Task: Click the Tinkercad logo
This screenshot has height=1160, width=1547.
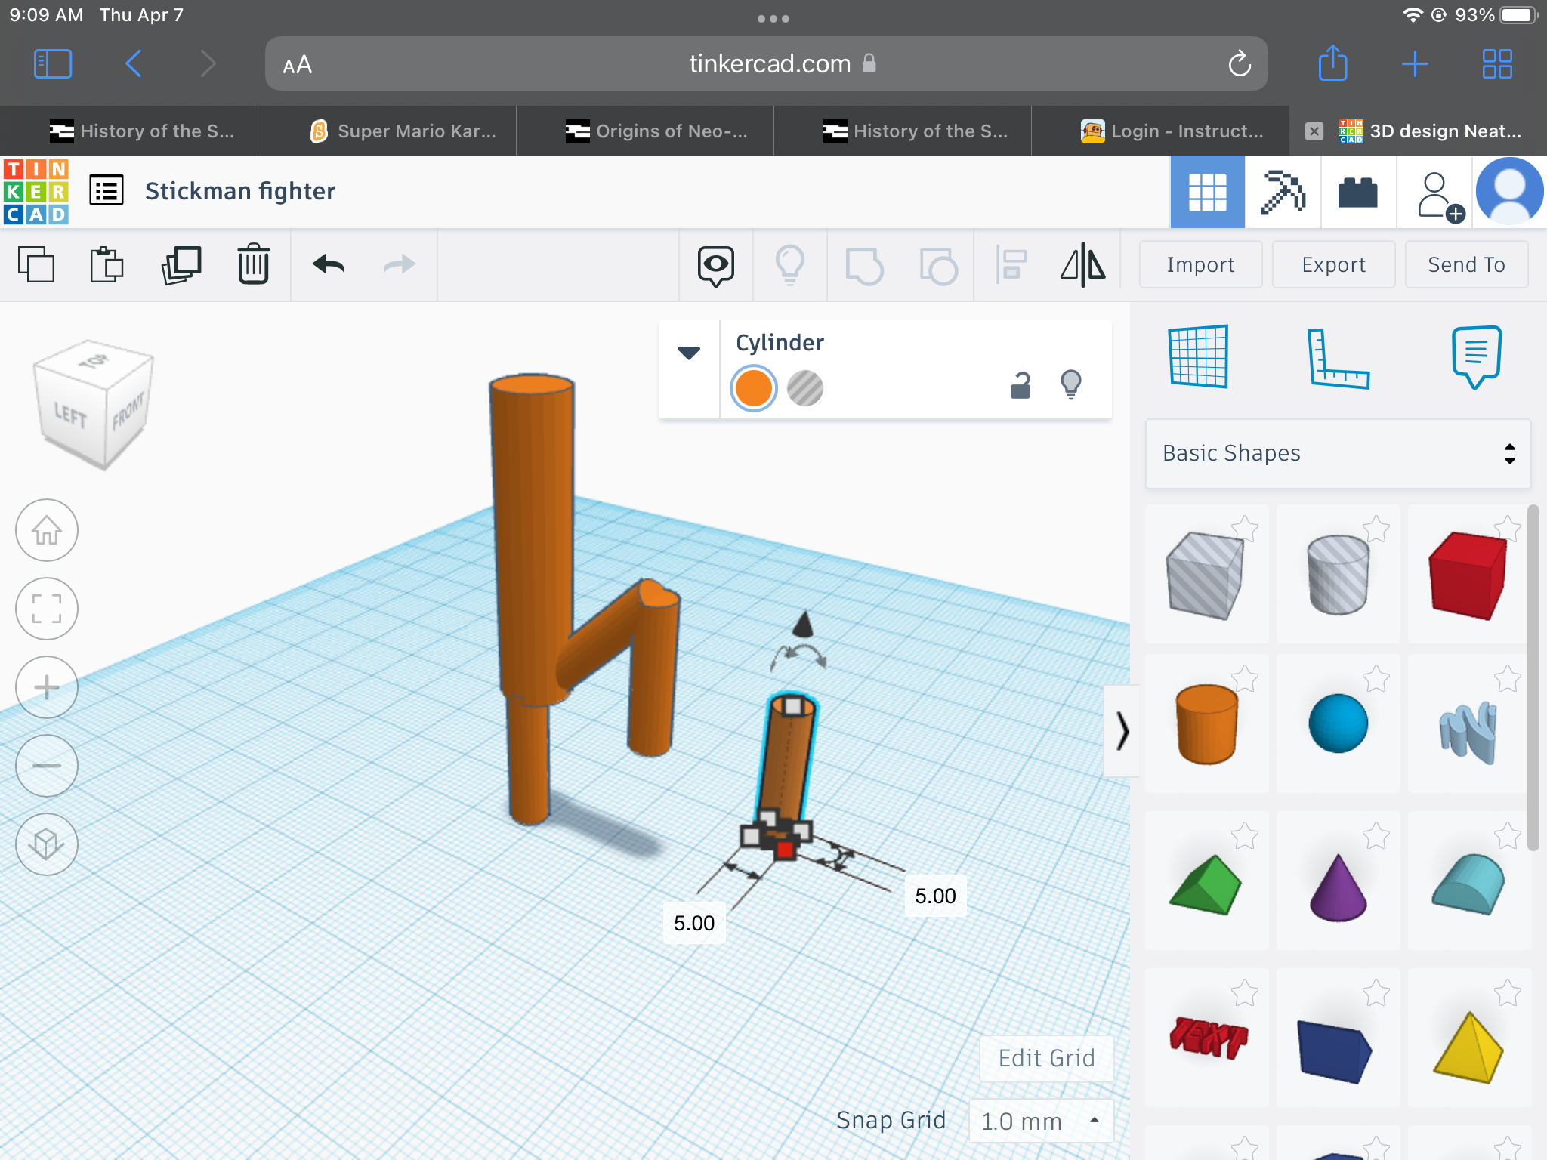Action: (x=36, y=191)
